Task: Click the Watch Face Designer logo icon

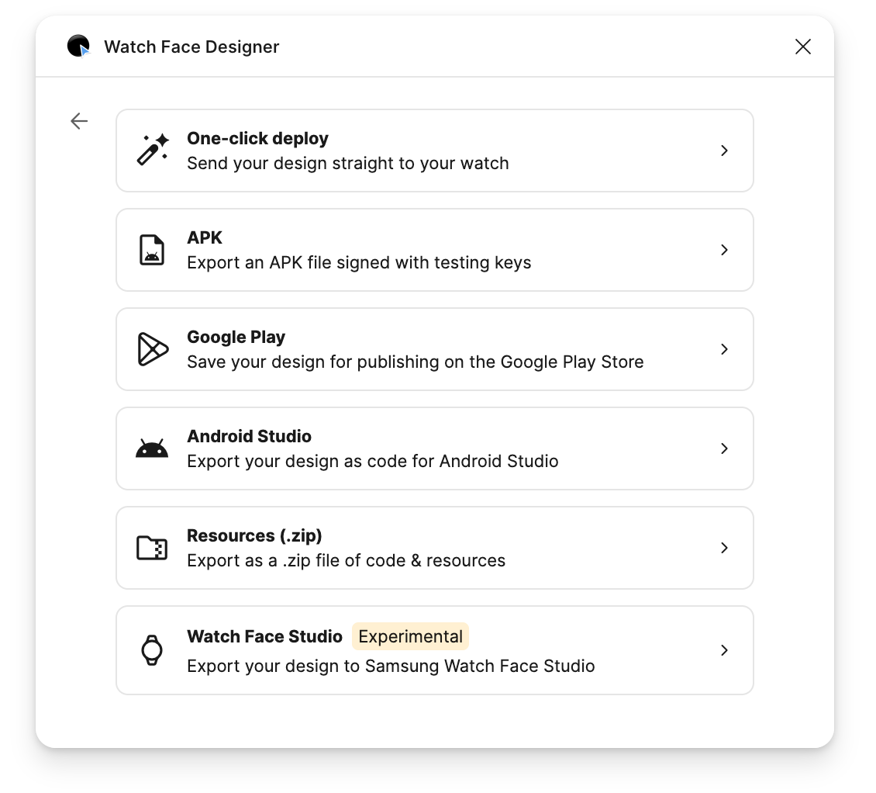Action: pyautogui.click(x=79, y=46)
